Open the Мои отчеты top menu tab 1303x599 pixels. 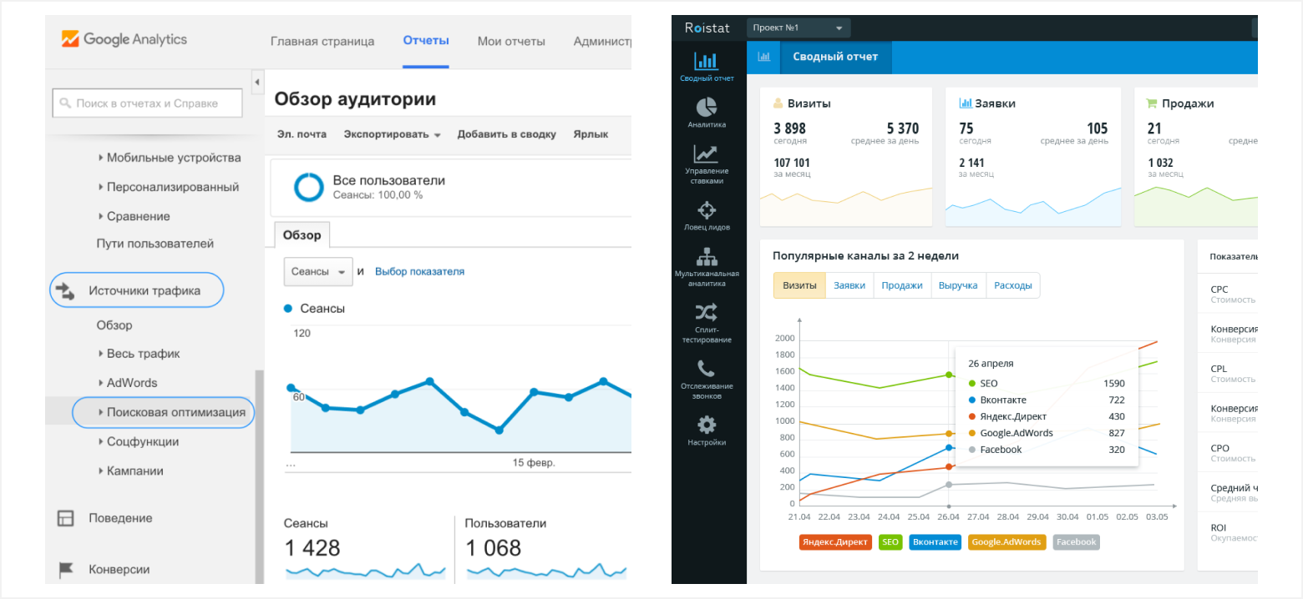[x=511, y=41]
